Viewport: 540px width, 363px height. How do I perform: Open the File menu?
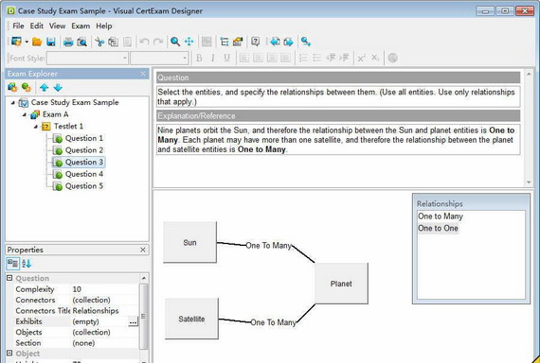click(x=18, y=26)
